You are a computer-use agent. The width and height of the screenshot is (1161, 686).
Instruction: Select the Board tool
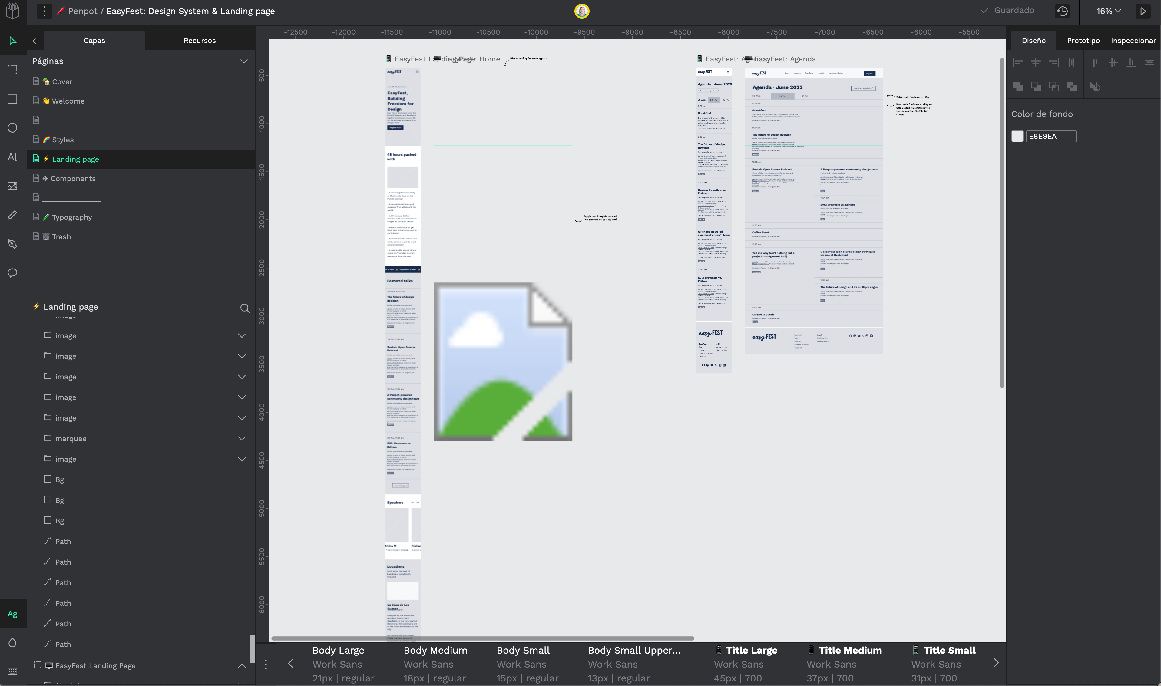12,69
